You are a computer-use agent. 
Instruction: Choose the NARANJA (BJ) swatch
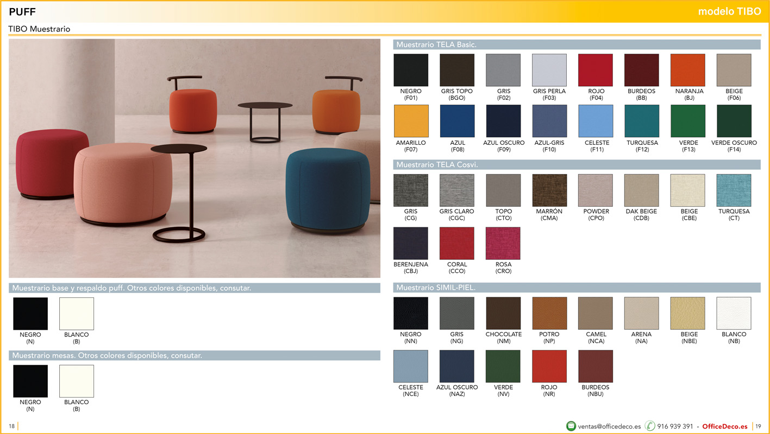pos(688,70)
